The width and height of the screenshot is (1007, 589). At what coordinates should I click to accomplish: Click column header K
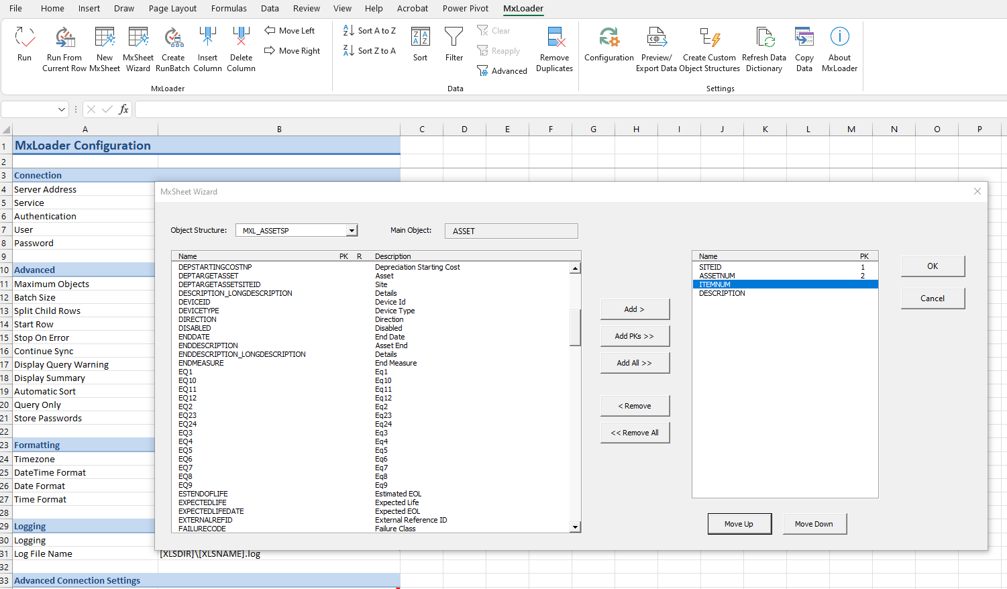(x=765, y=129)
